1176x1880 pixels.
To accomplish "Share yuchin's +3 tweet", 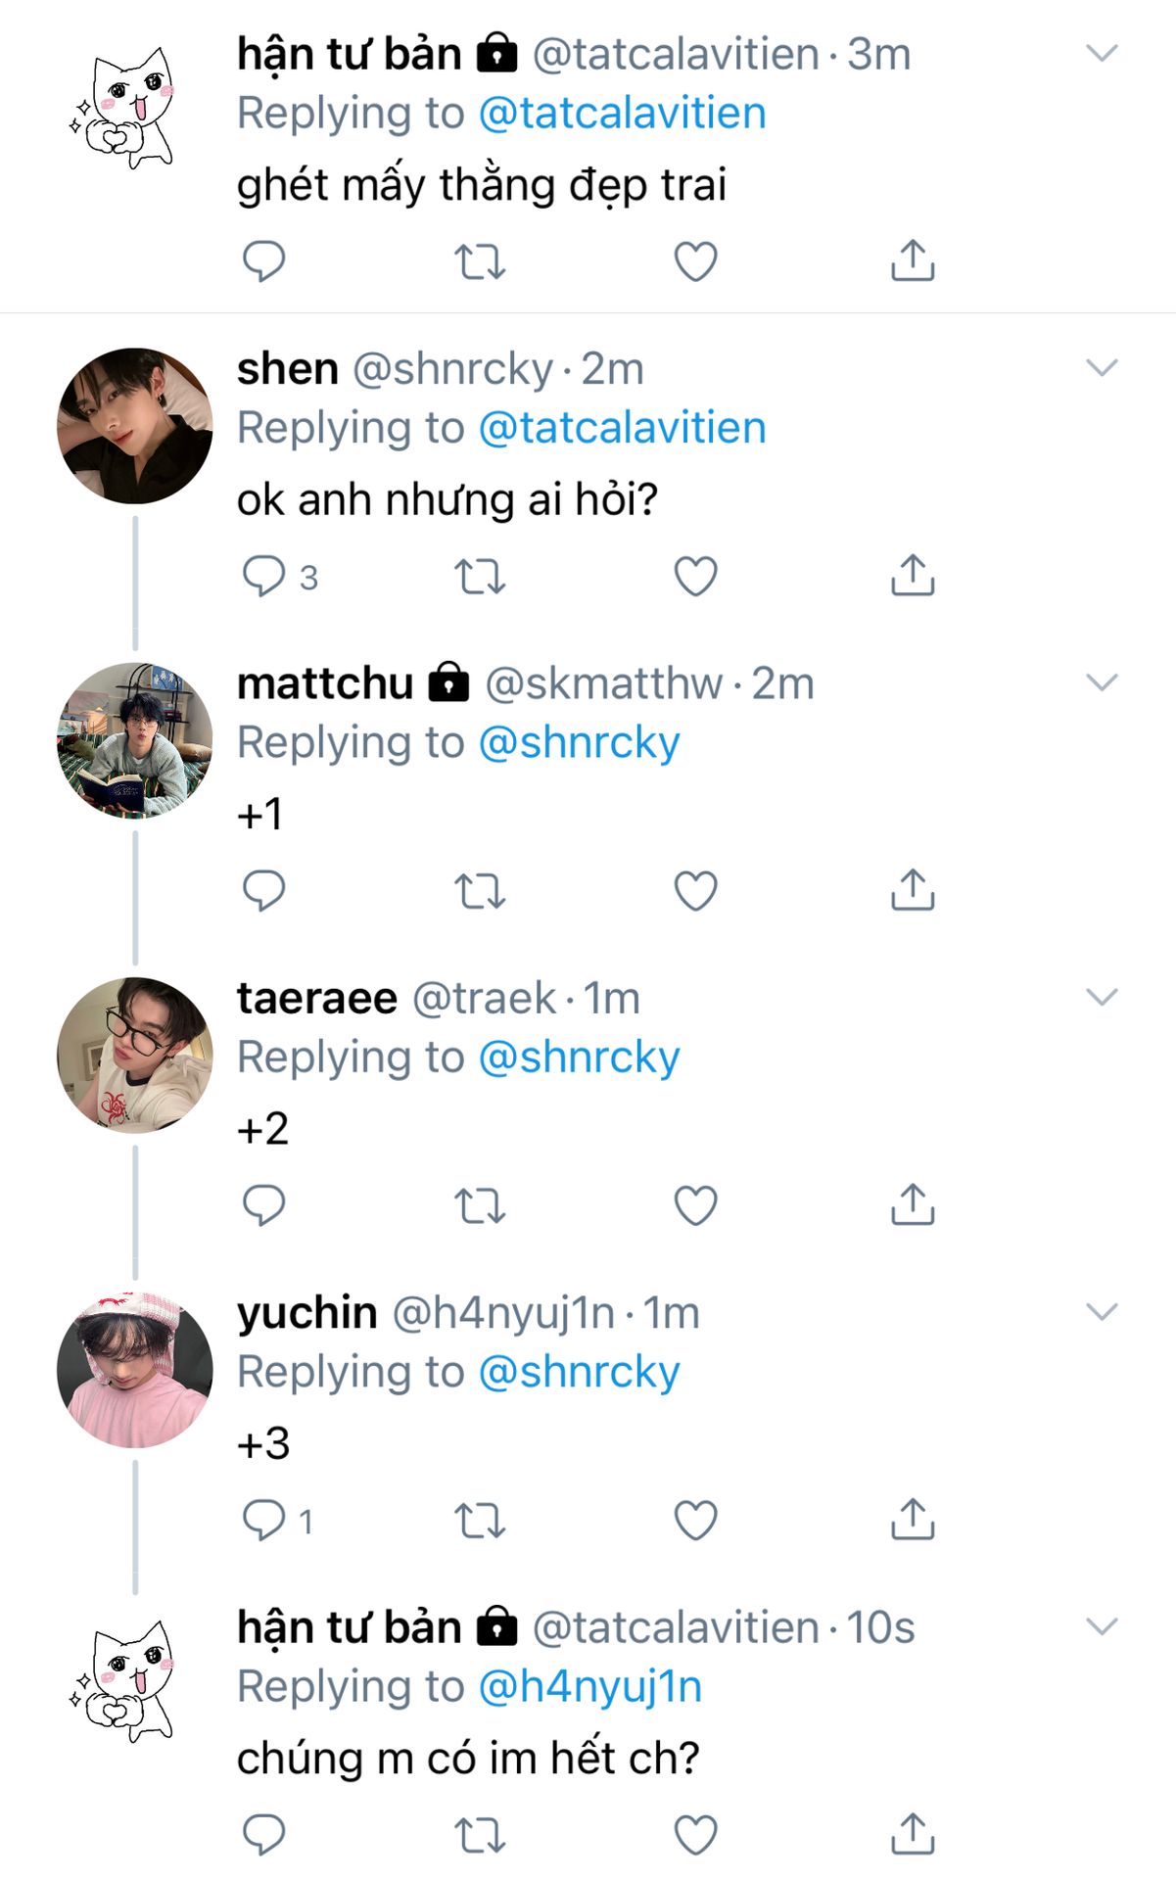I will pos(913,1521).
